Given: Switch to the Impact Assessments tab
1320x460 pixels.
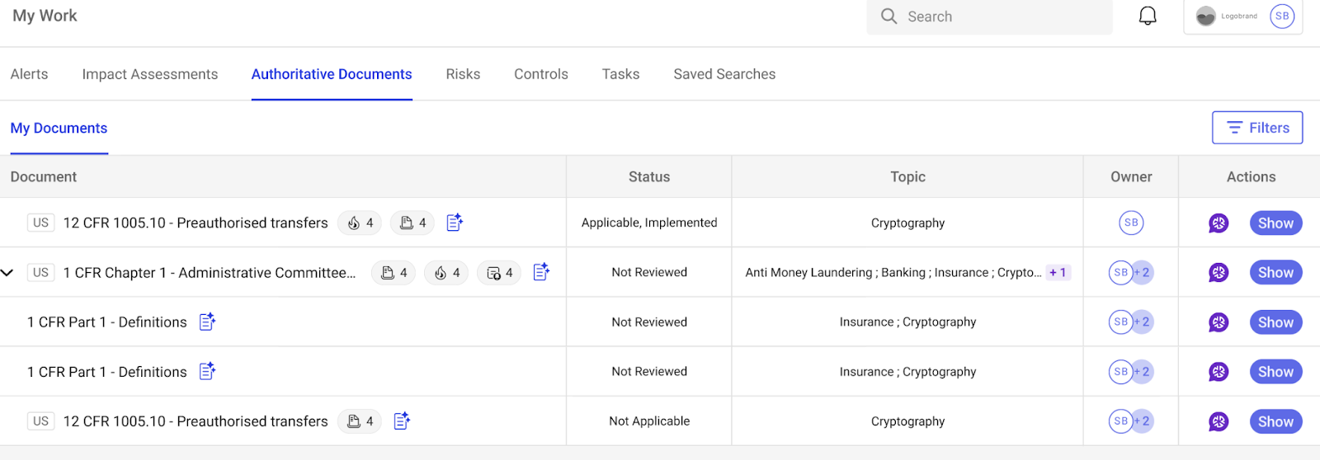Looking at the screenshot, I should [150, 74].
